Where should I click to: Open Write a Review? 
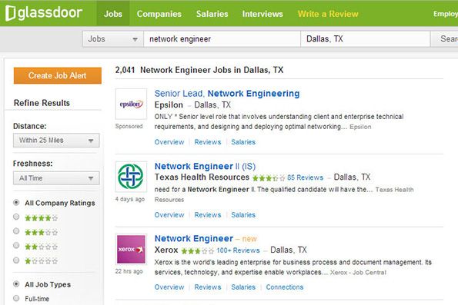click(328, 14)
